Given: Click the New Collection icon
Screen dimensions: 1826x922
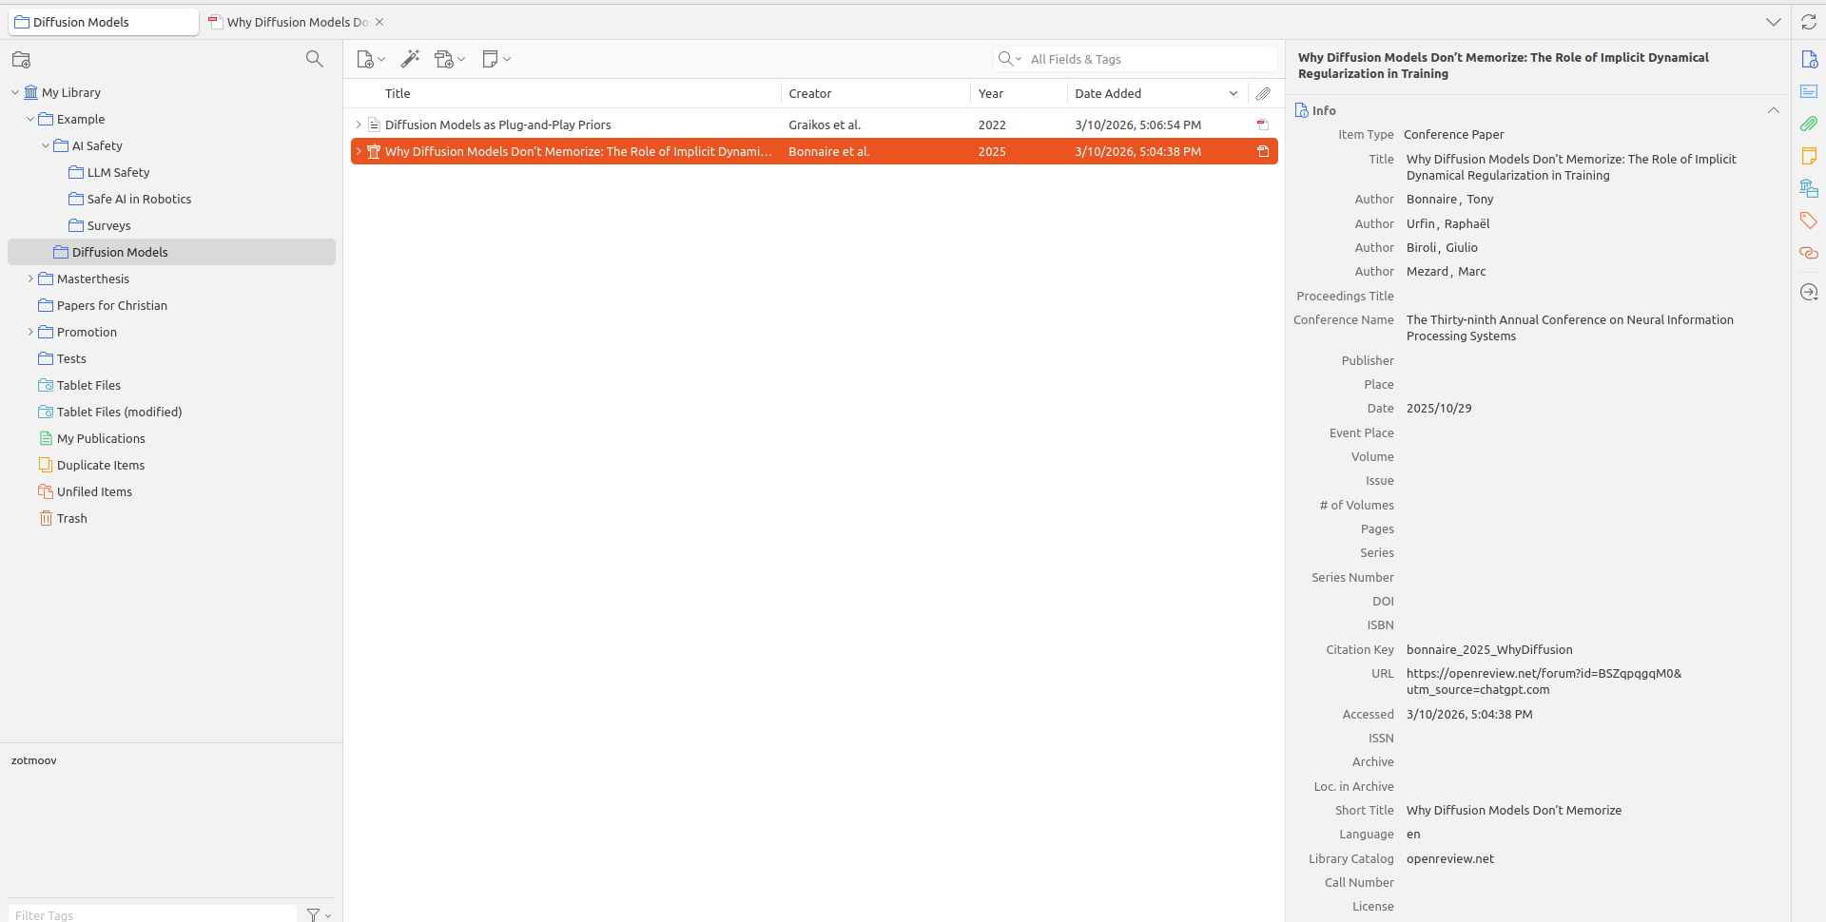Looking at the screenshot, I should click(21, 60).
